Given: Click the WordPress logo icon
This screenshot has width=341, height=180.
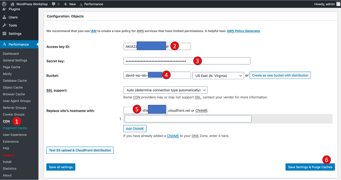Looking at the screenshot, I should click(x=4, y=4).
